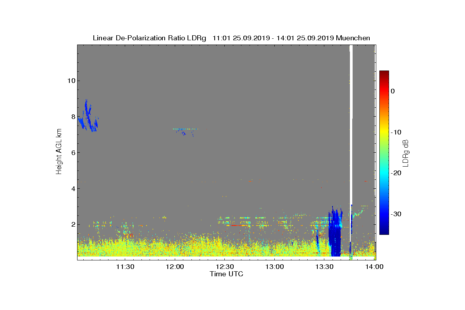Click the Height AGL km axis title
465x310 pixels.
tap(59, 151)
